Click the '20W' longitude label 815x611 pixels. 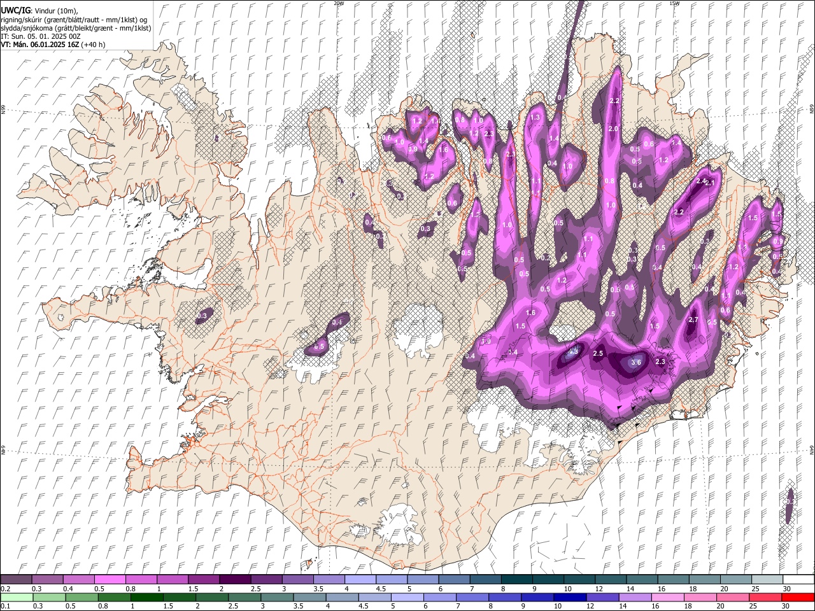point(339,3)
